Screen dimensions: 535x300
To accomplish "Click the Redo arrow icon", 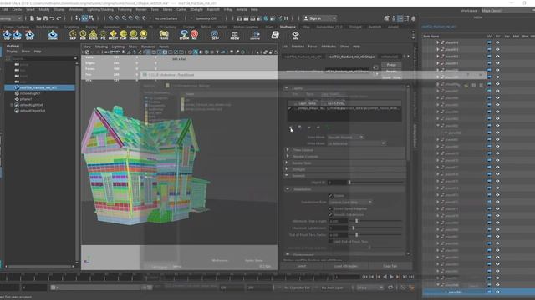I will coord(59,18).
